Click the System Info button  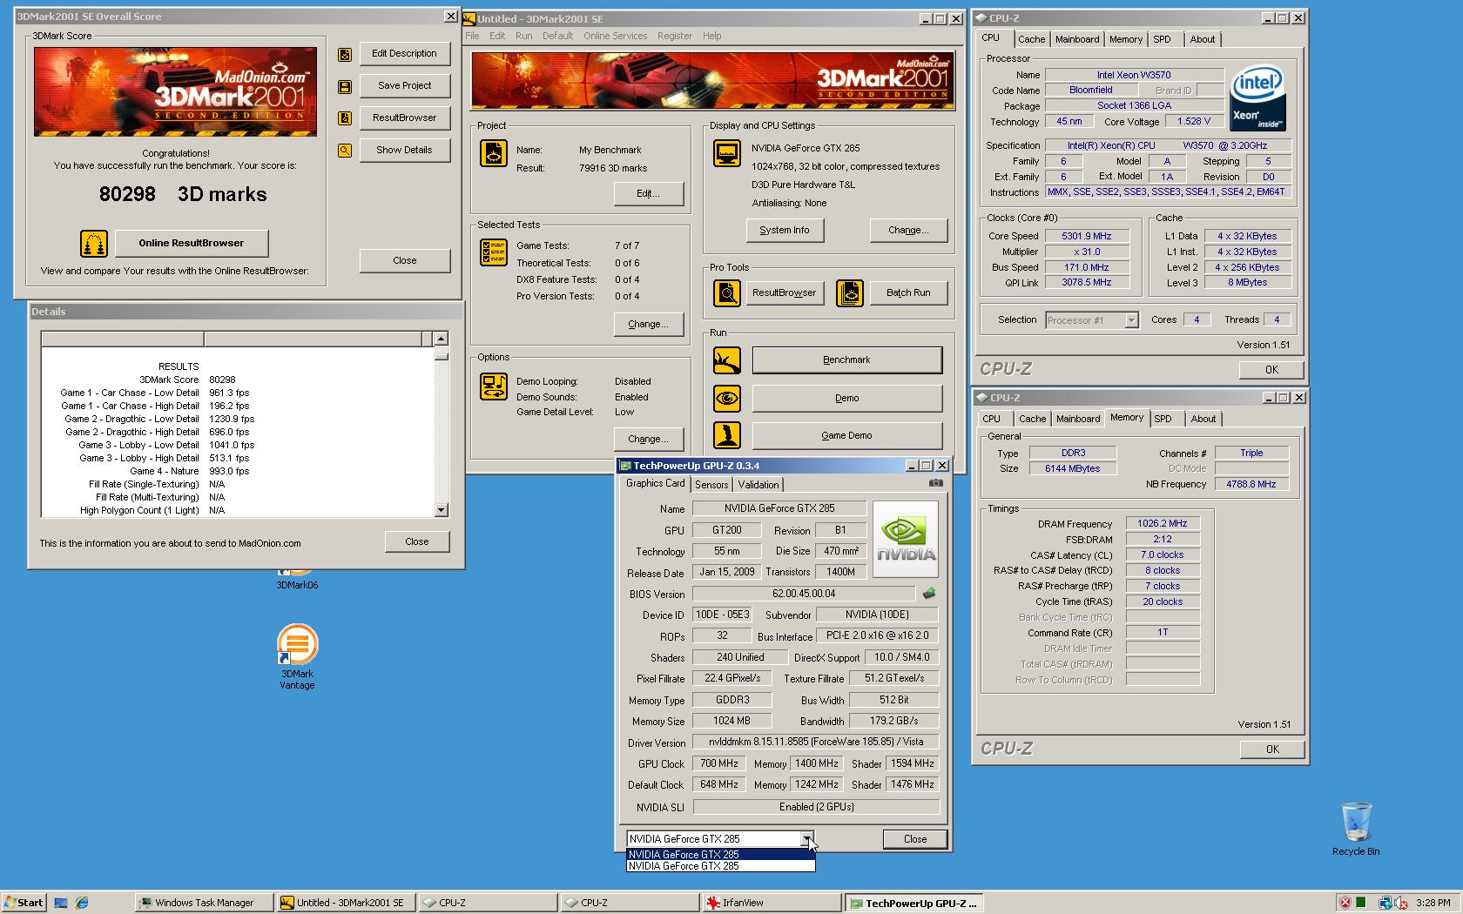(785, 230)
